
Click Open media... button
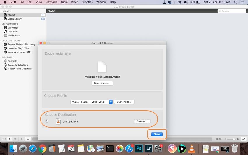click(x=102, y=83)
